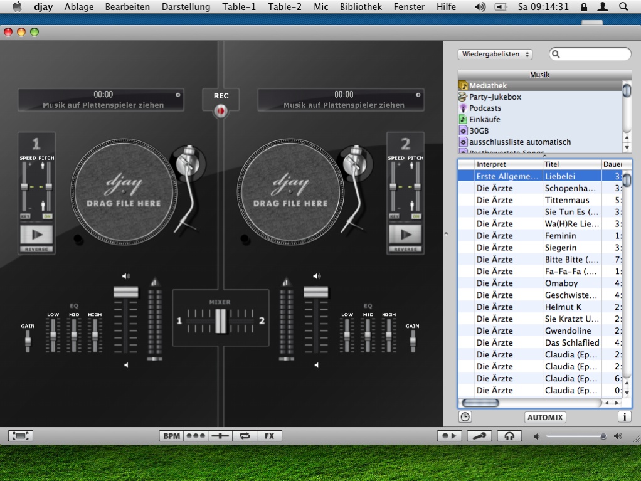Start recording with the REC button

(x=221, y=111)
